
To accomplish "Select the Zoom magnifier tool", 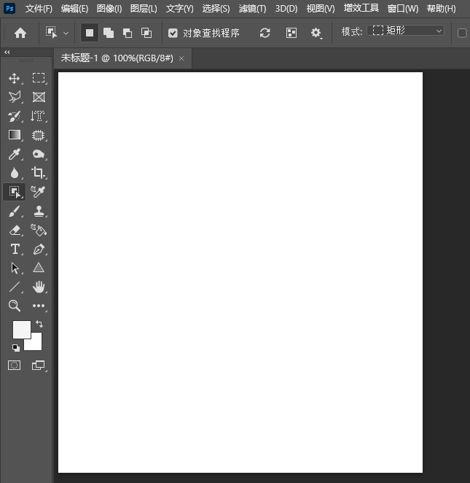I will pyautogui.click(x=15, y=306).
